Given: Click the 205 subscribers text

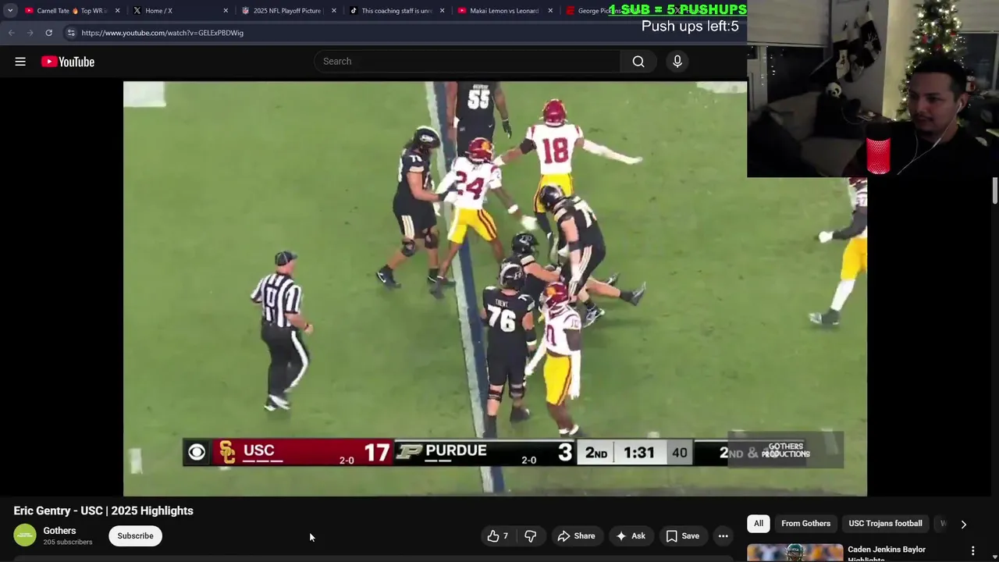Looking at the screenshot, I should tap(68, 542).
